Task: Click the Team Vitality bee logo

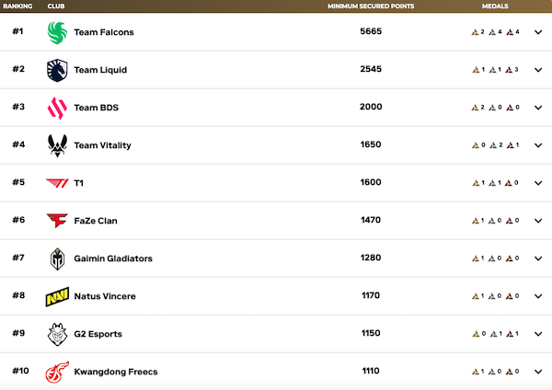Action: 57,145
